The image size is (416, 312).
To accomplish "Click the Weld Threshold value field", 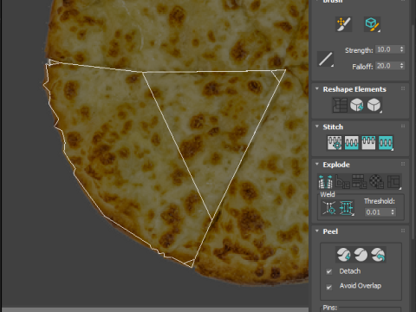I will (x=377, y=212).
